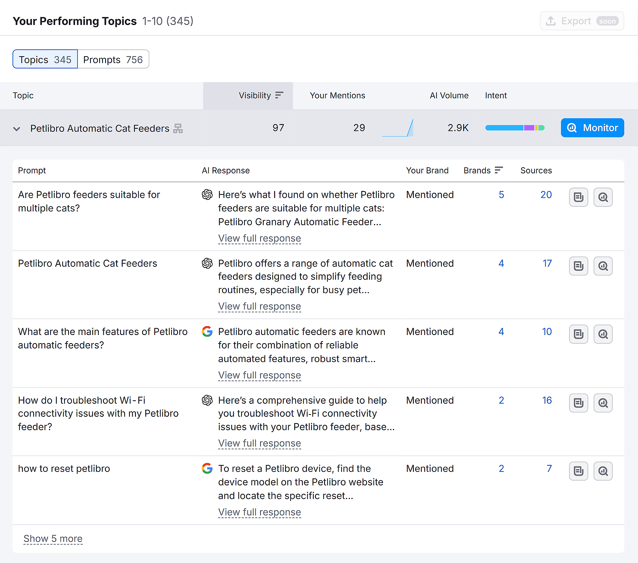The image size is (638, 563).
Task: Click the Google icon beside the reset petlibro response
Action: (x=207, y=468)
